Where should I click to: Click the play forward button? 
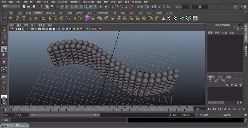(230, 109)
